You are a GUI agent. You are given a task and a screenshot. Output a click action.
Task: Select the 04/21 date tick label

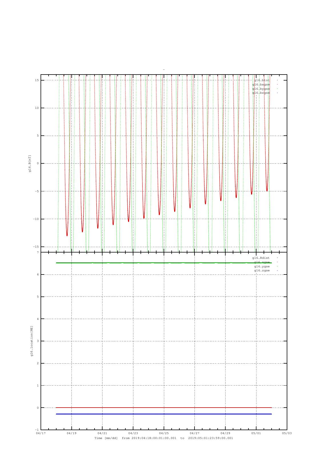click(x=102, y=433)
